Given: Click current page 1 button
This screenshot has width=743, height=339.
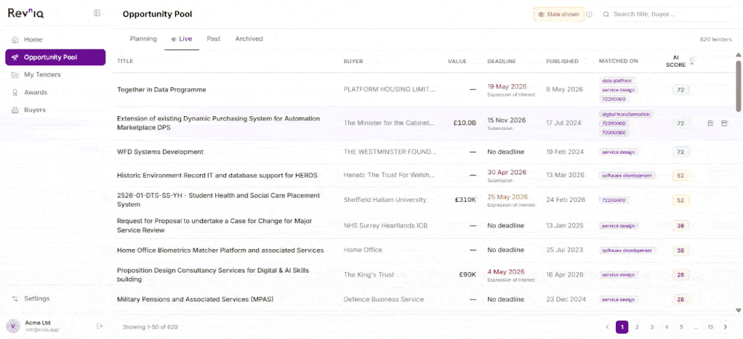Looking at the screenshot, I should (x=622, y=327).
